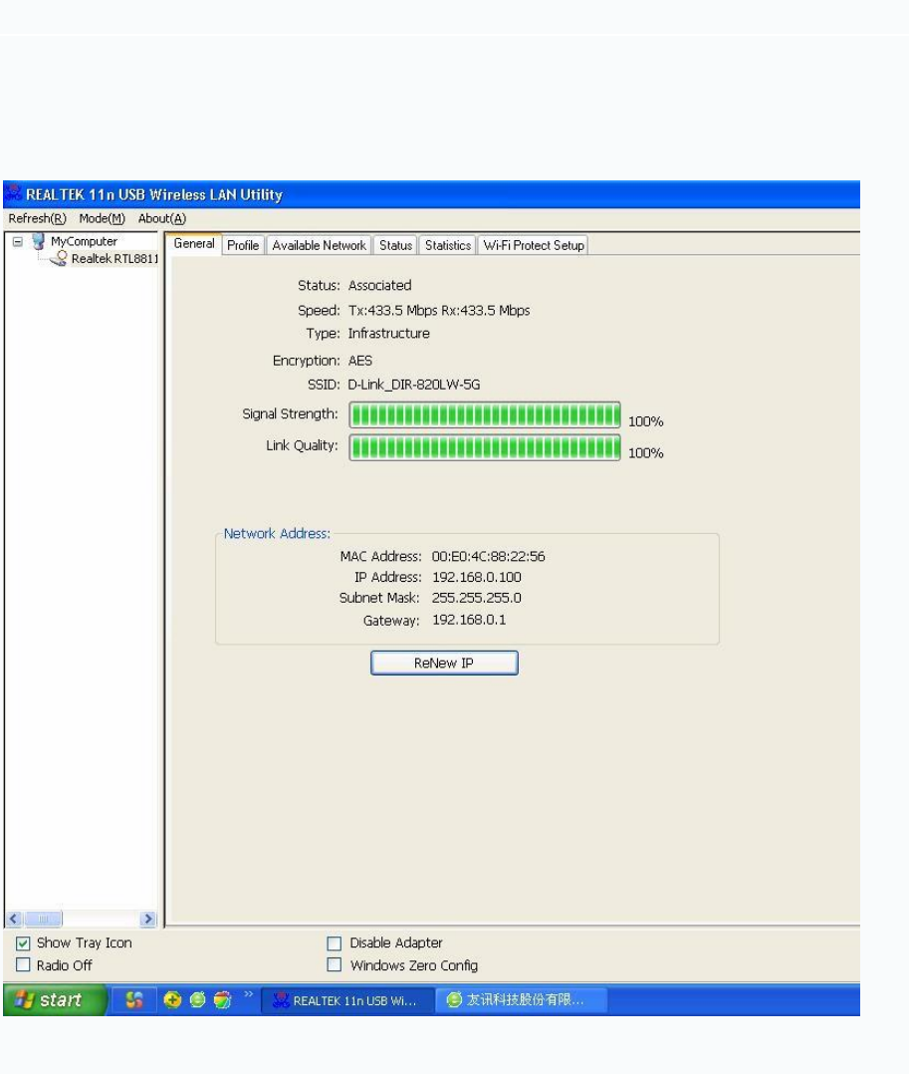The width and height of the screenshot is (909, 1074).
Task: Enable Windows Zero Config checkbox
Action: click(x=335, y=965)
